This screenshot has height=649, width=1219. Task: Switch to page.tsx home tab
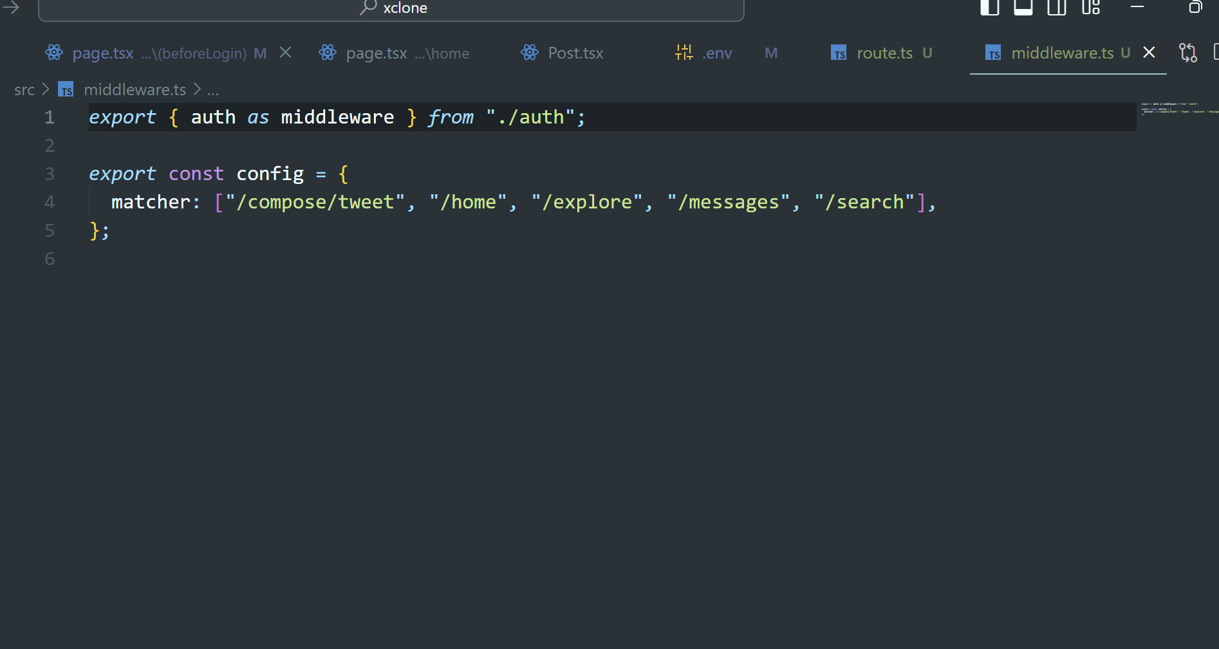[x=407, y=53]
